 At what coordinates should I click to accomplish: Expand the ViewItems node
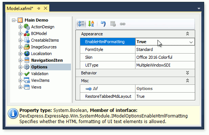pos(20,80)
